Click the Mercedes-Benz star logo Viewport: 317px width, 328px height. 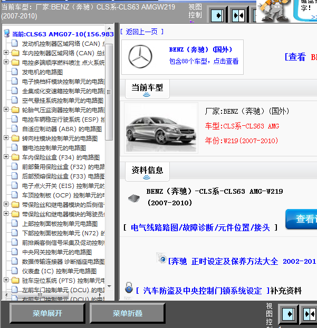click(140, 57)
